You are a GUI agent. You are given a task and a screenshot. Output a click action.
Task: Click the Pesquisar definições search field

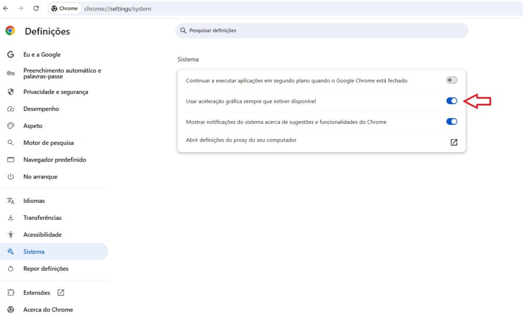tap(322, 31)
